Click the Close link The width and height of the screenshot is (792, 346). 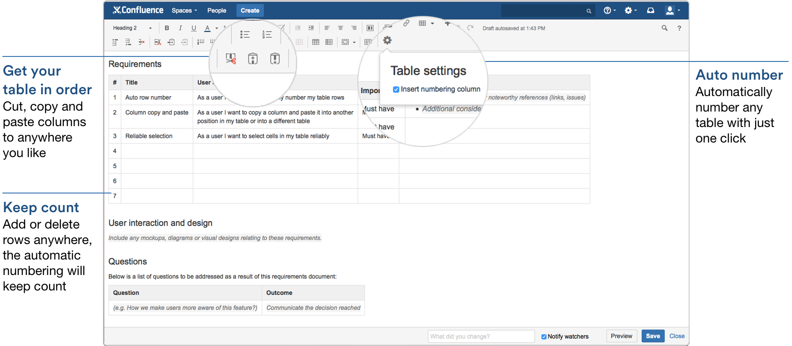coord(677,336)
